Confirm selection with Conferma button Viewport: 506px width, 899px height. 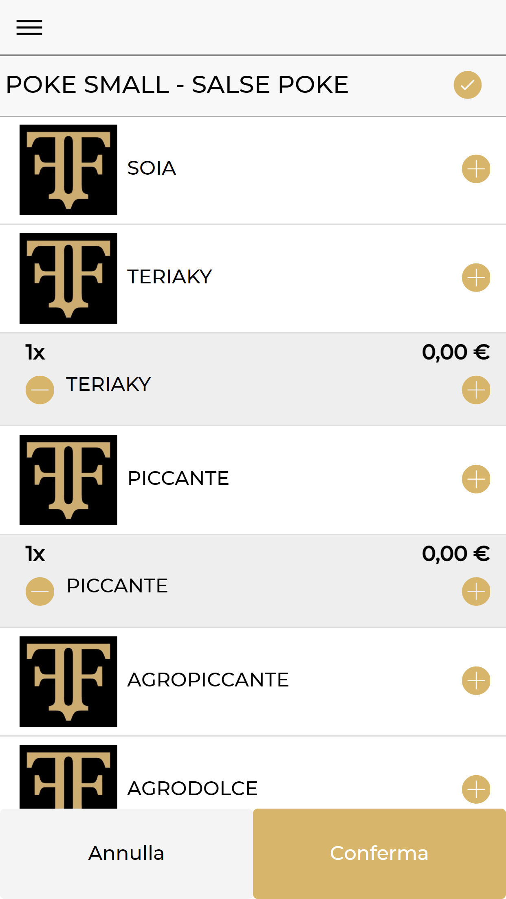(379, 853)
